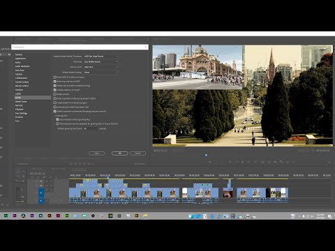Click Cancel in the Preferences dialog
Image resolution: width=335 pixels, height=251 pixels.
(137, 153)
